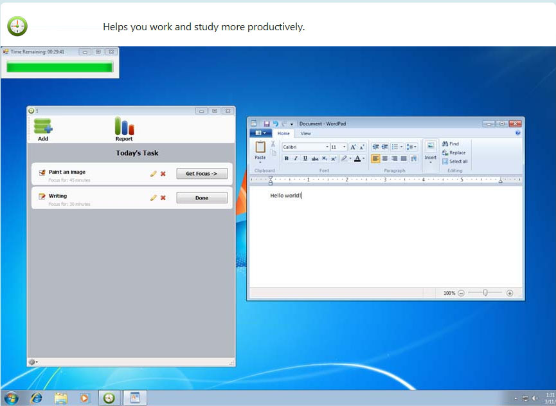Expand the Paste dropdown arrow

tap(260, 162)
